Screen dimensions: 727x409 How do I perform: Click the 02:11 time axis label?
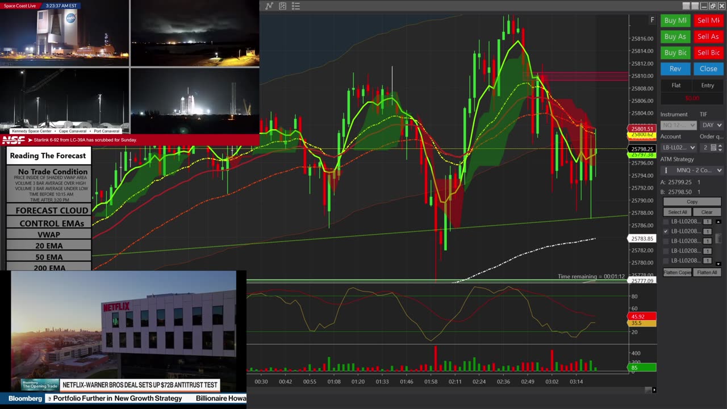tap(455, 382)
